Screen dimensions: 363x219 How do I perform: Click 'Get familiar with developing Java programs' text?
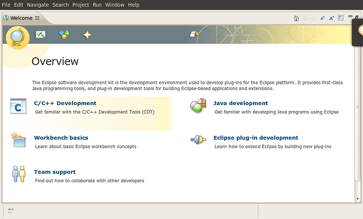pos(276,112)
